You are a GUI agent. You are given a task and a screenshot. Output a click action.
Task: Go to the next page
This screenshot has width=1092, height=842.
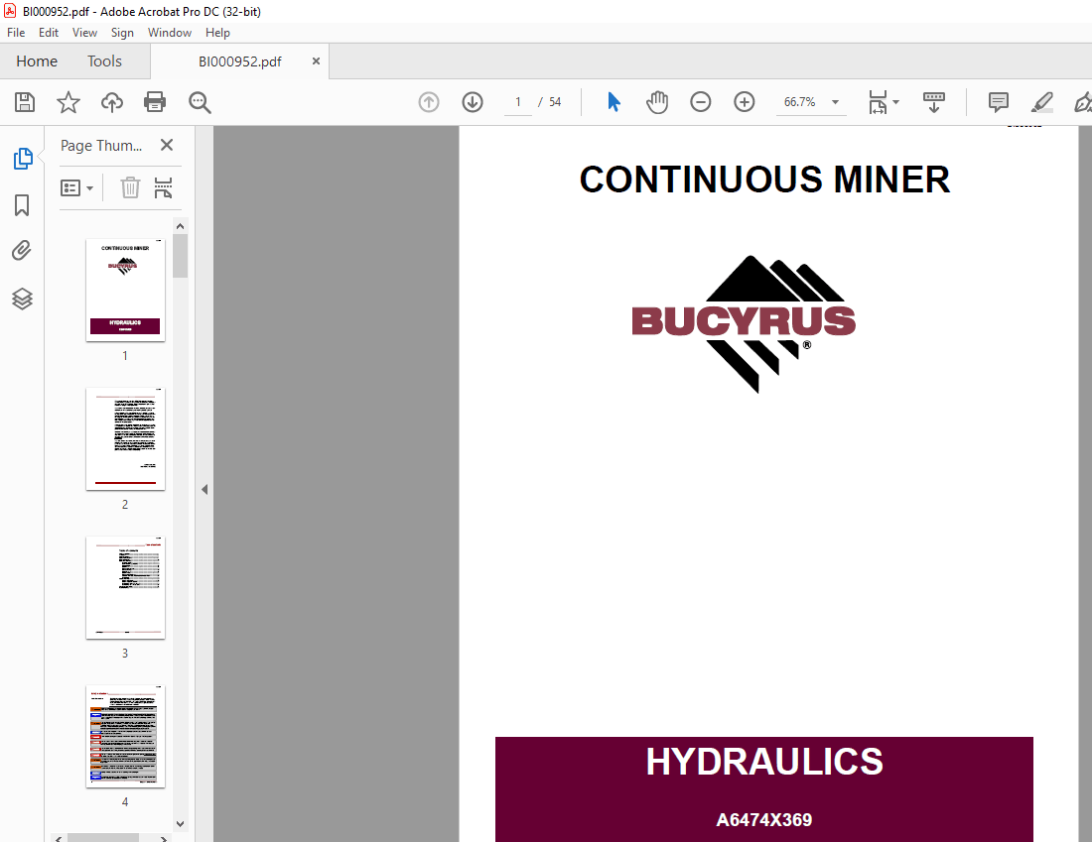pyautogui.click(x=472, y=102)
